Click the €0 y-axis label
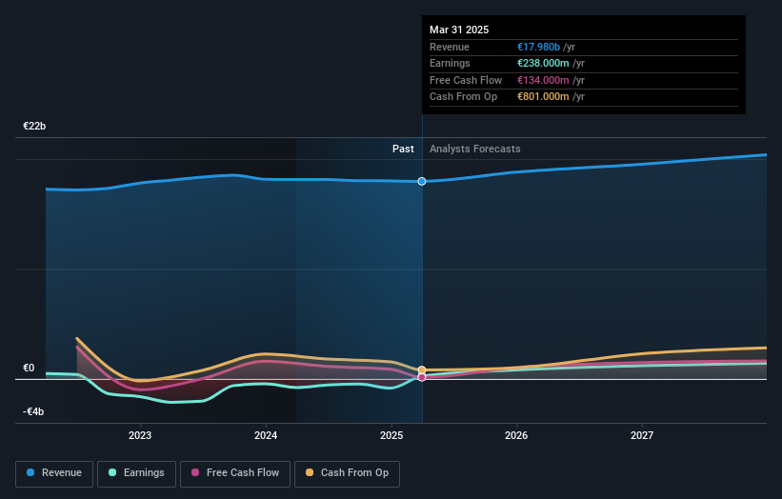This screenshot has width=782, height=499. tap(29, 368)
